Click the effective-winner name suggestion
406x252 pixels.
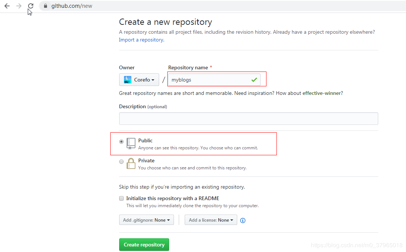(321, 93)
